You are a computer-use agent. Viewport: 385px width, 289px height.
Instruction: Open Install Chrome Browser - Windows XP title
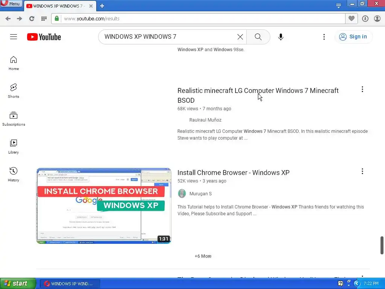click(233, 172)
